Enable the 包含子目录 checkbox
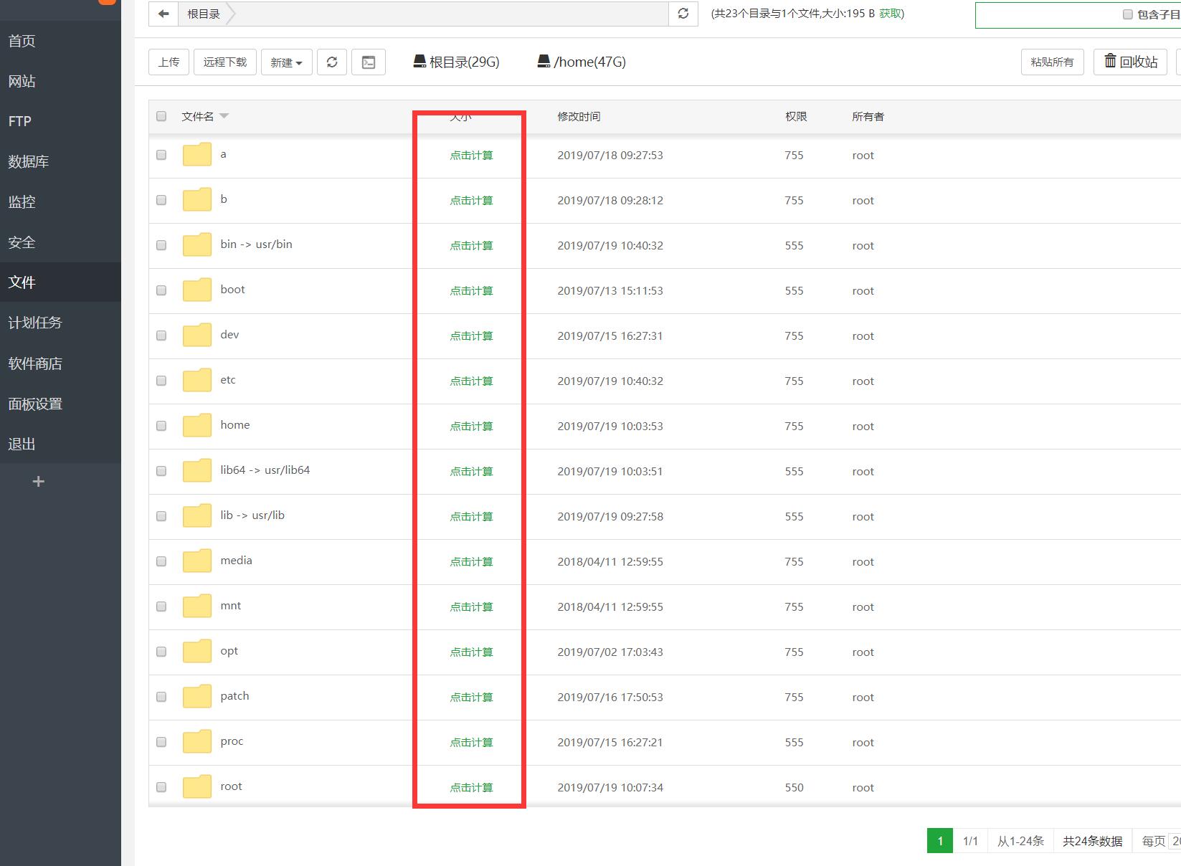The height and width of the screenshot is (866, 1181). point(1127,14)
